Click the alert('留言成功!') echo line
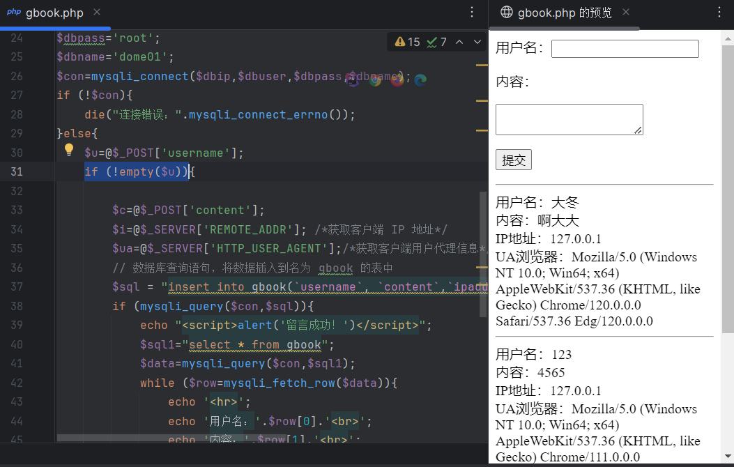The height and width of the screenshot is (467, 734). pyautogui.click(x=286, y=326)
